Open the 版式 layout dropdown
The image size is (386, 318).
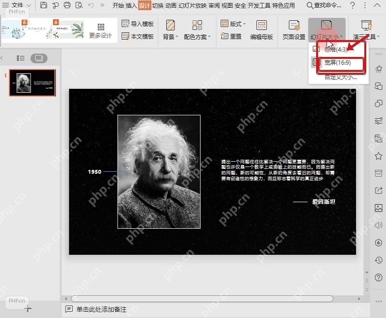point(233,24)
